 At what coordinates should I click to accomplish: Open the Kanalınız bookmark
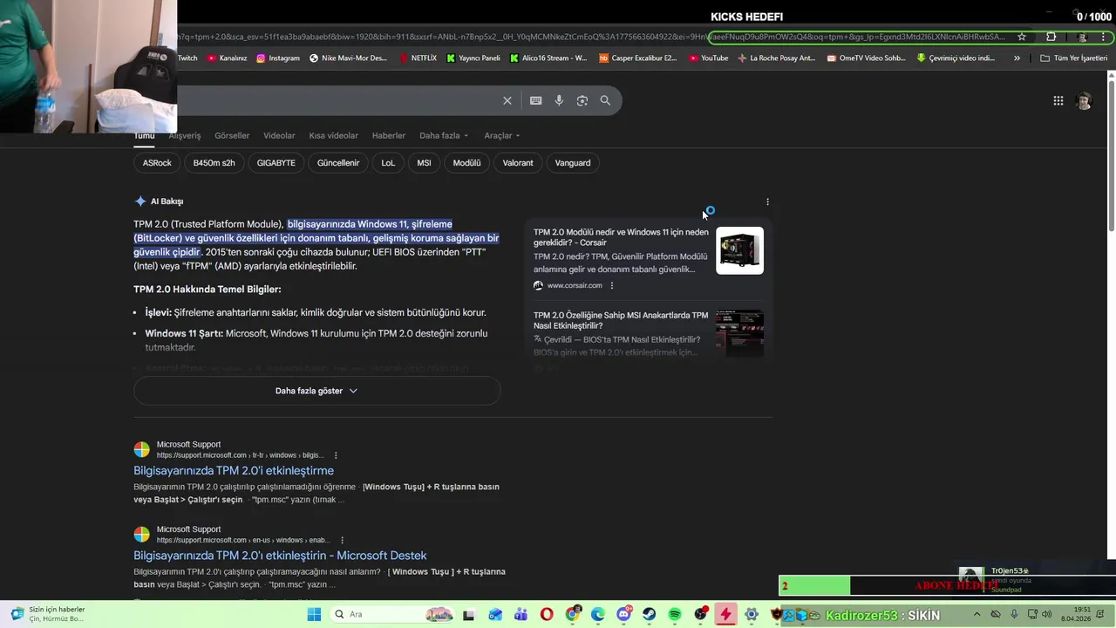(227, 58)
